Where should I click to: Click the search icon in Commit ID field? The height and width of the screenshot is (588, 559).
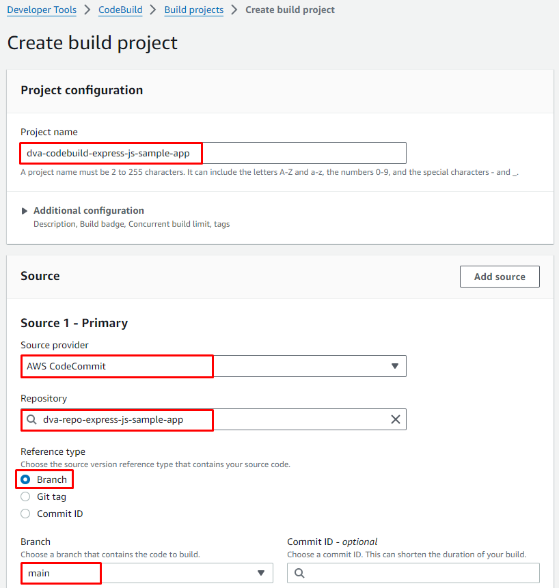click(x=299, y=573)
